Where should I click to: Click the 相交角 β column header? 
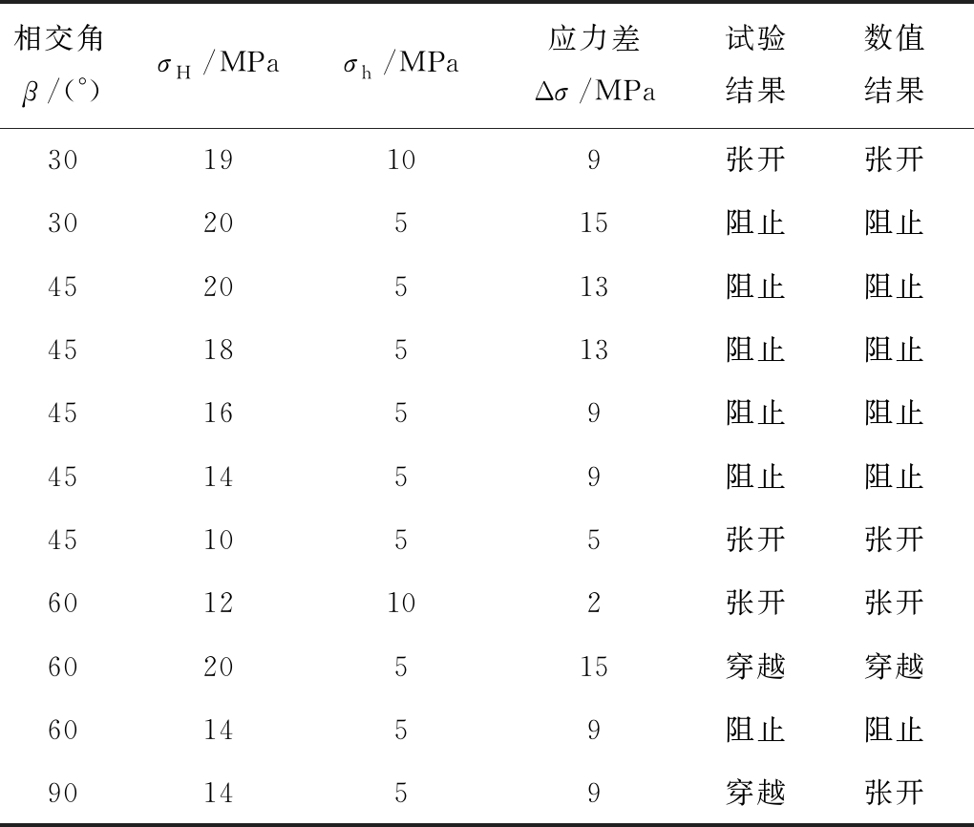[62, 65]
